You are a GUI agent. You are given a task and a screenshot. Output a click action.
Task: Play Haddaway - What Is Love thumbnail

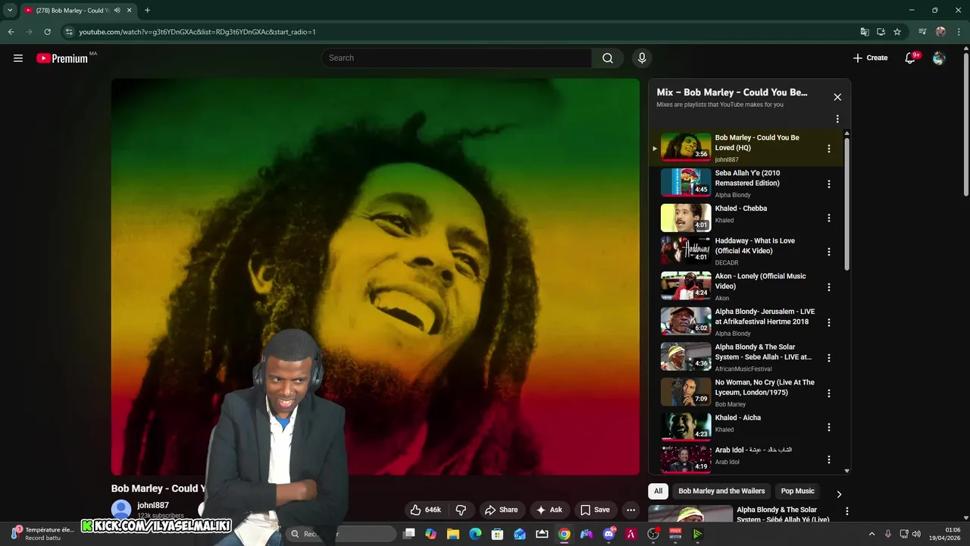click(686, 250)
